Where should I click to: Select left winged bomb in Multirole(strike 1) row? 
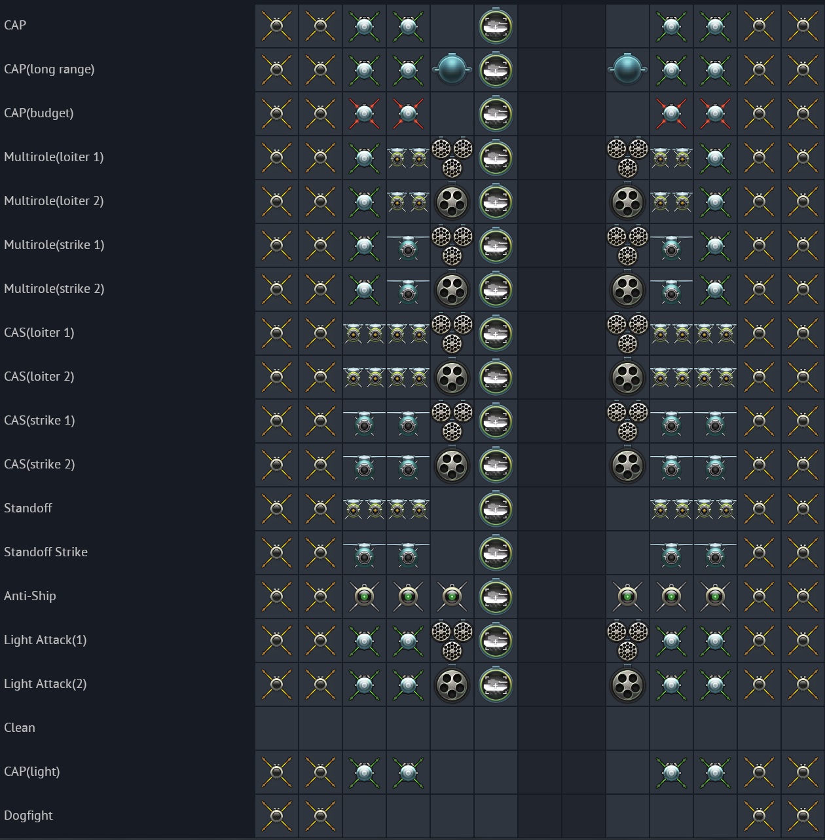tap(408, 246)
